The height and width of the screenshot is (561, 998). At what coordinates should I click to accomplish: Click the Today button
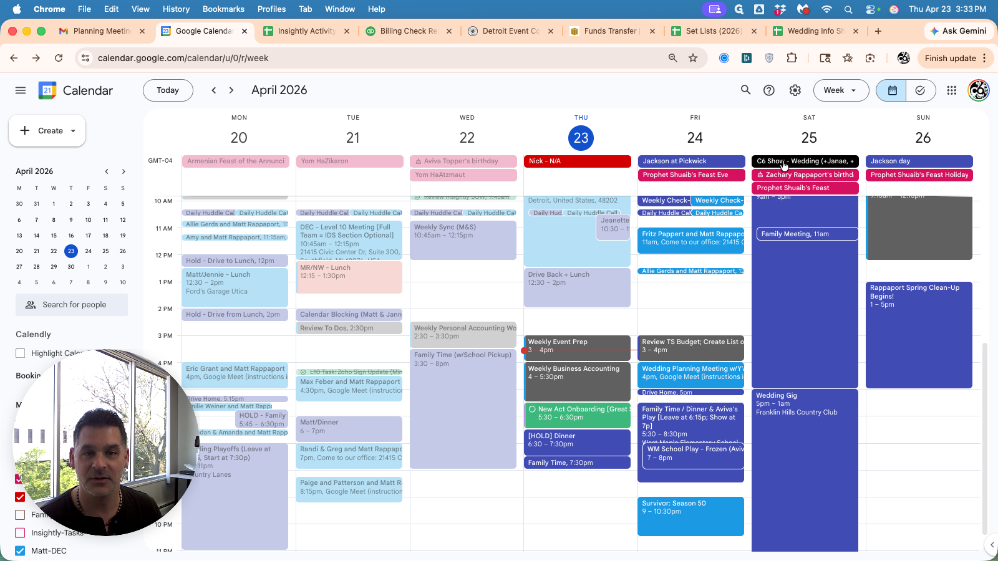(168, 90)
